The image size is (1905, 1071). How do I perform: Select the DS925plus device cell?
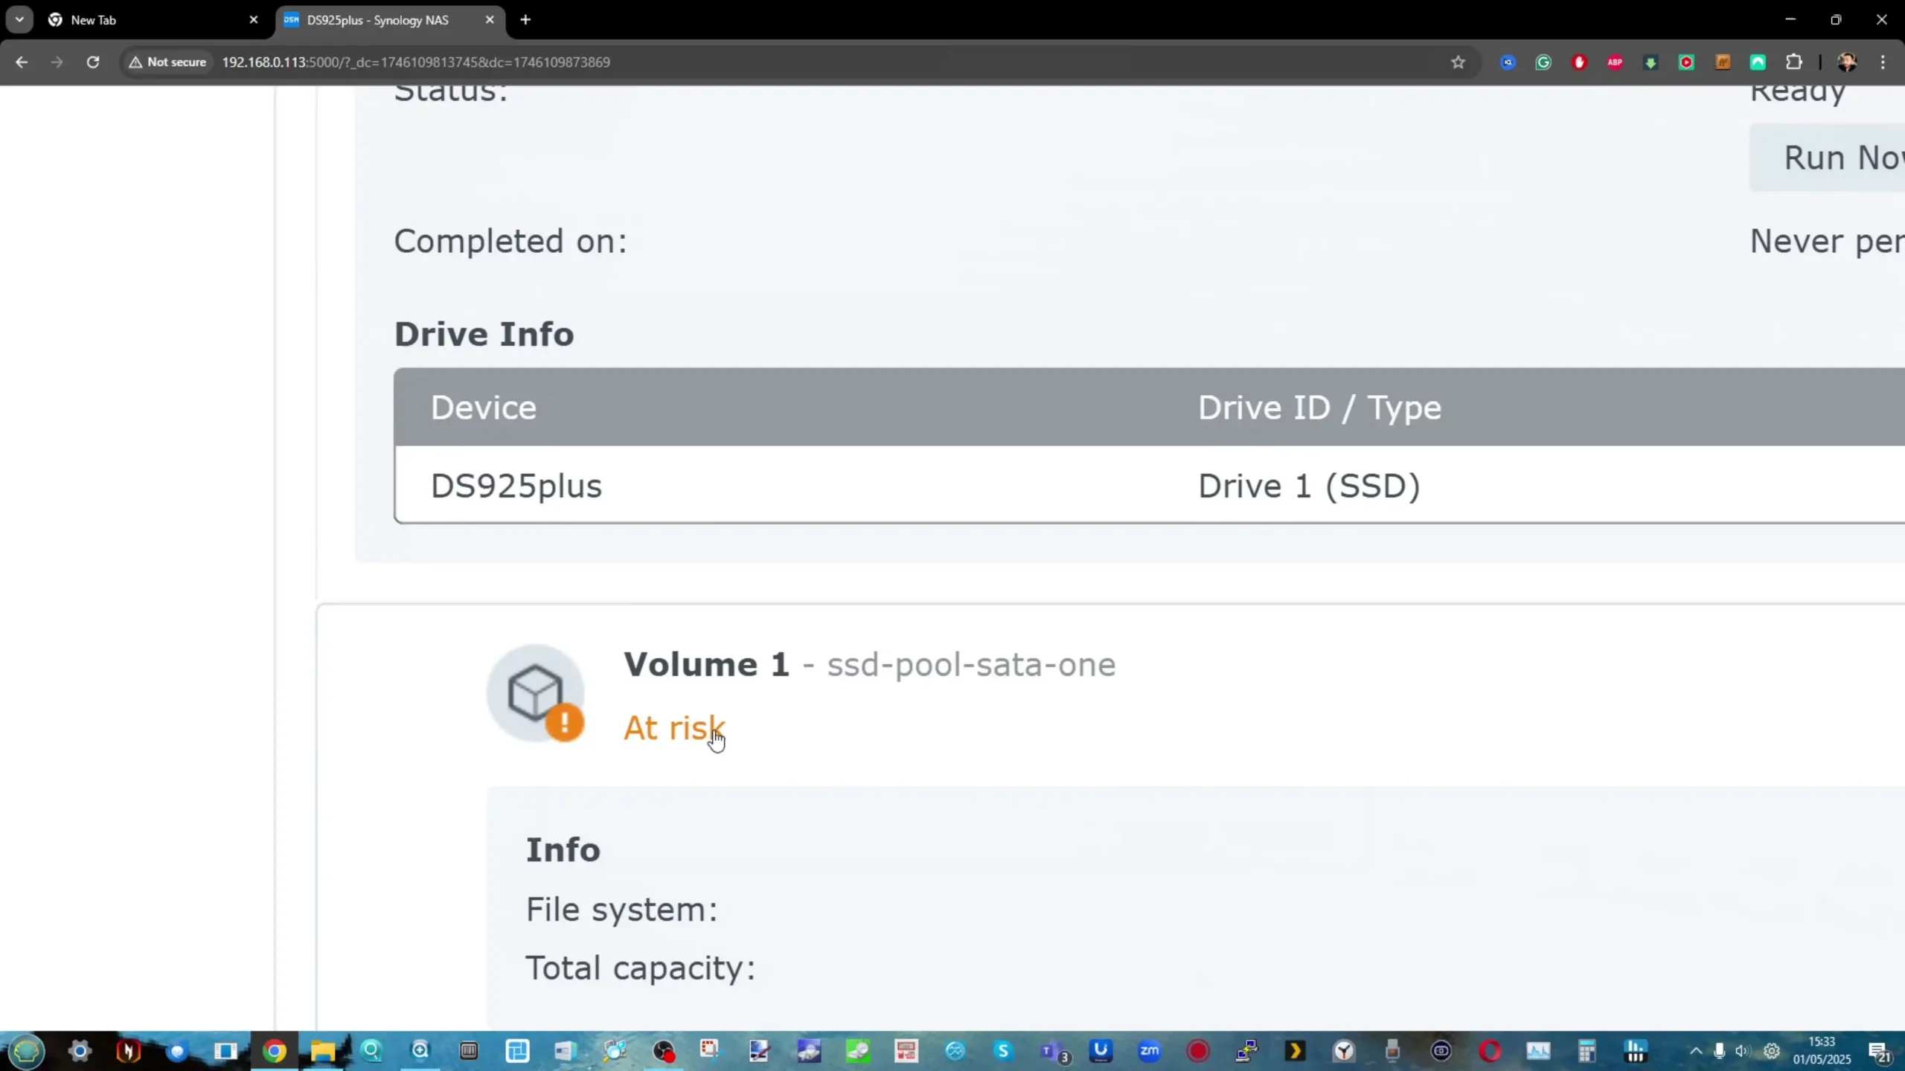[x=516, y=486]
